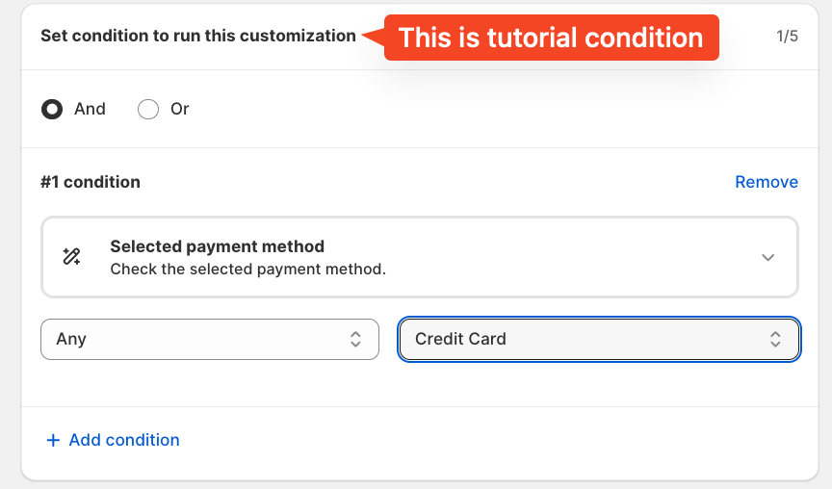Click the Selected payment method title
The image size is (832, 489).
click(x=218, y=246)
